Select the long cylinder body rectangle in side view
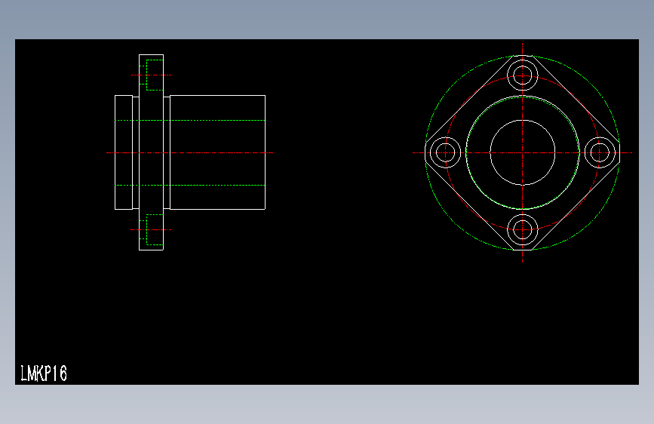 coord(217,152)
